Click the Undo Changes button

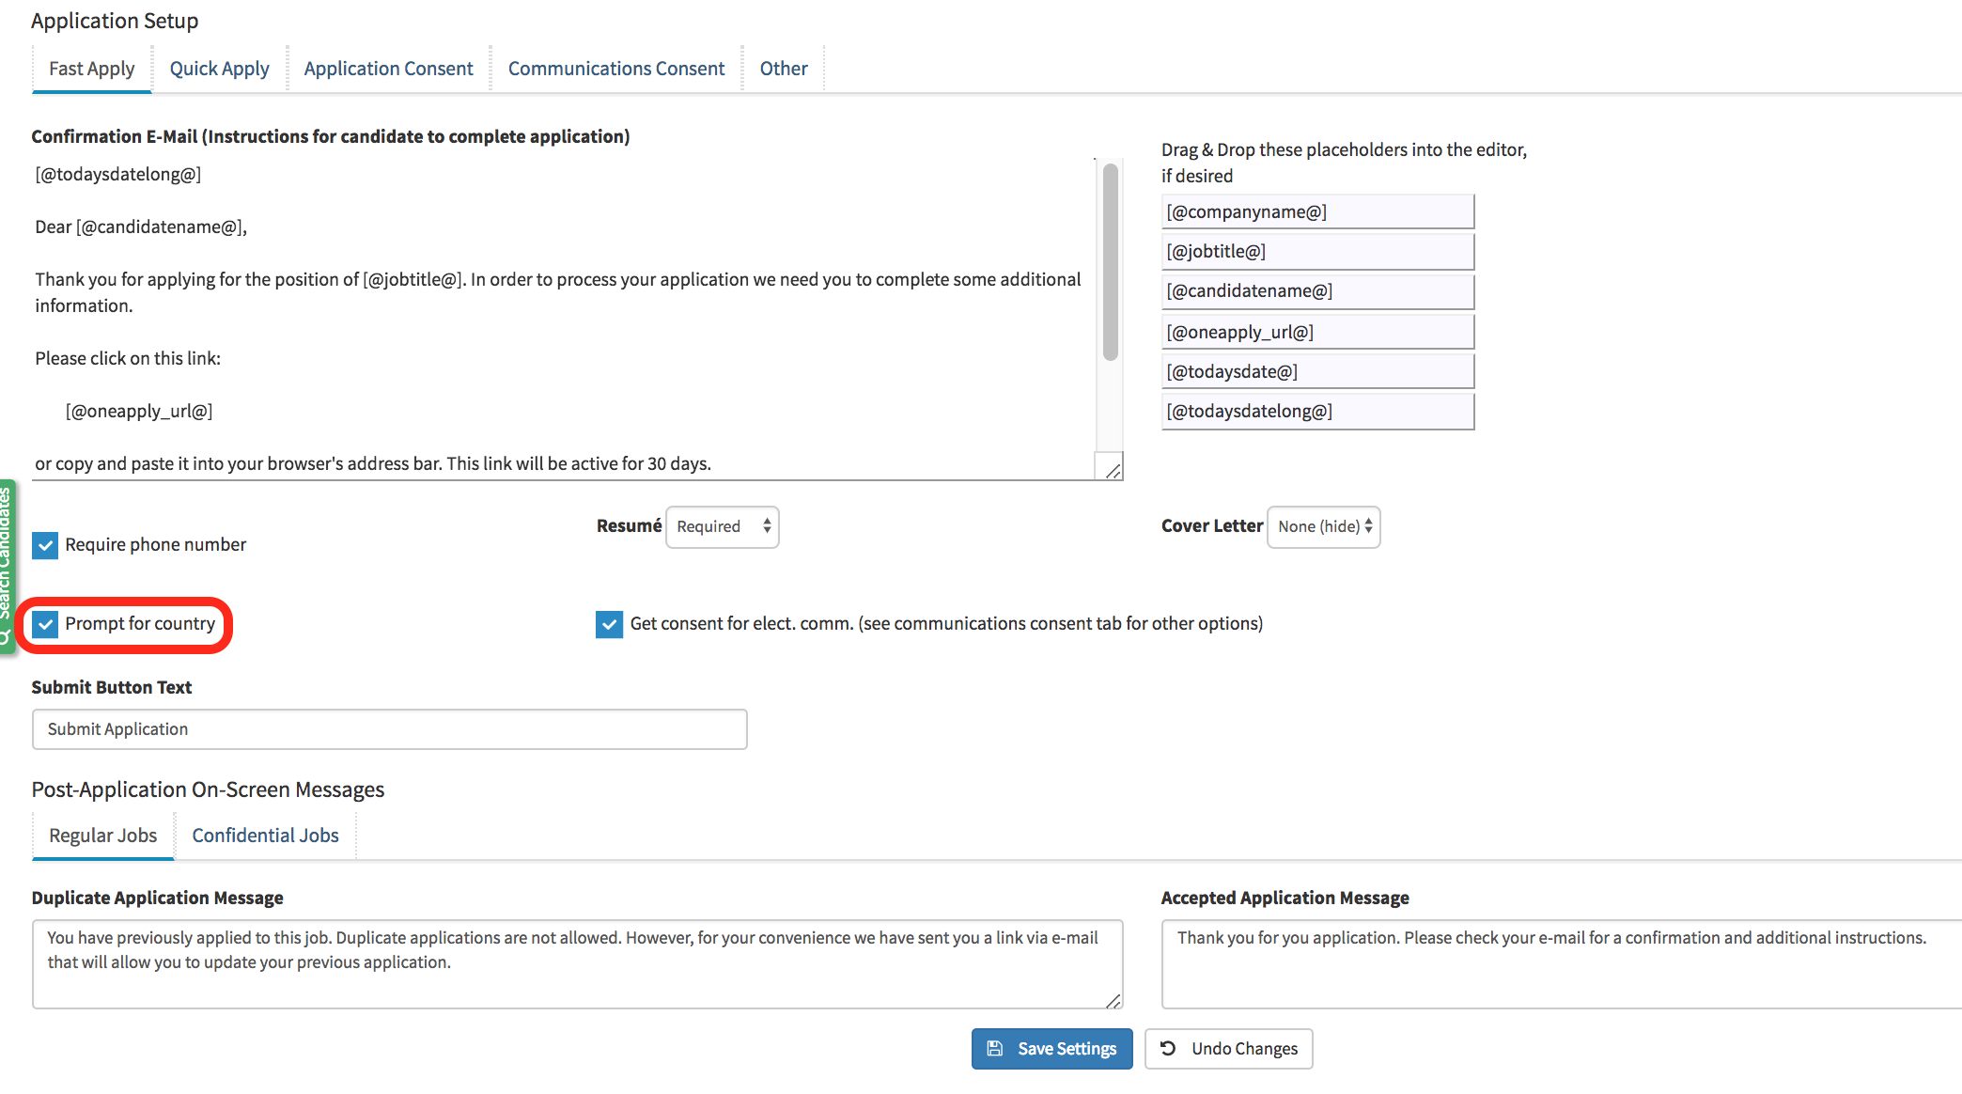pos(1228,1048)
